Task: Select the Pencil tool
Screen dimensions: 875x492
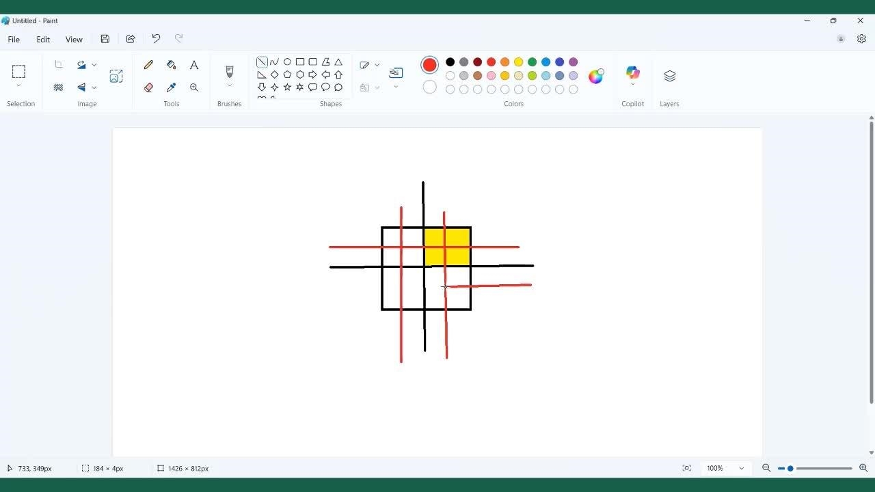Action: pos(148,65)
